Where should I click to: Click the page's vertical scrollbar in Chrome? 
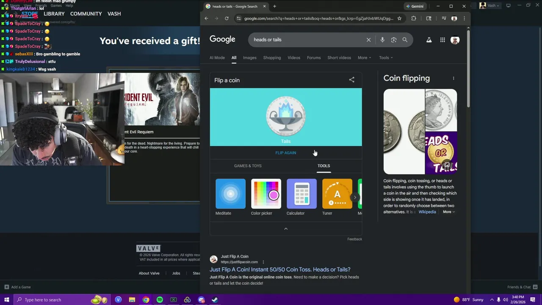(468, 68)
